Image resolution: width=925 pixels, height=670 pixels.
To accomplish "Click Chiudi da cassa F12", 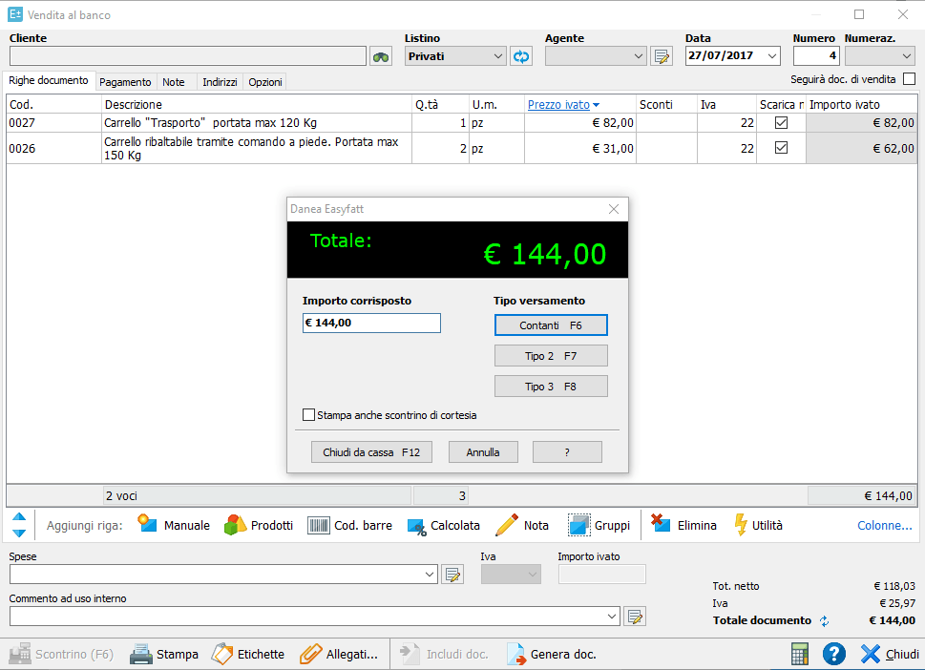I will tap(371, 451).
